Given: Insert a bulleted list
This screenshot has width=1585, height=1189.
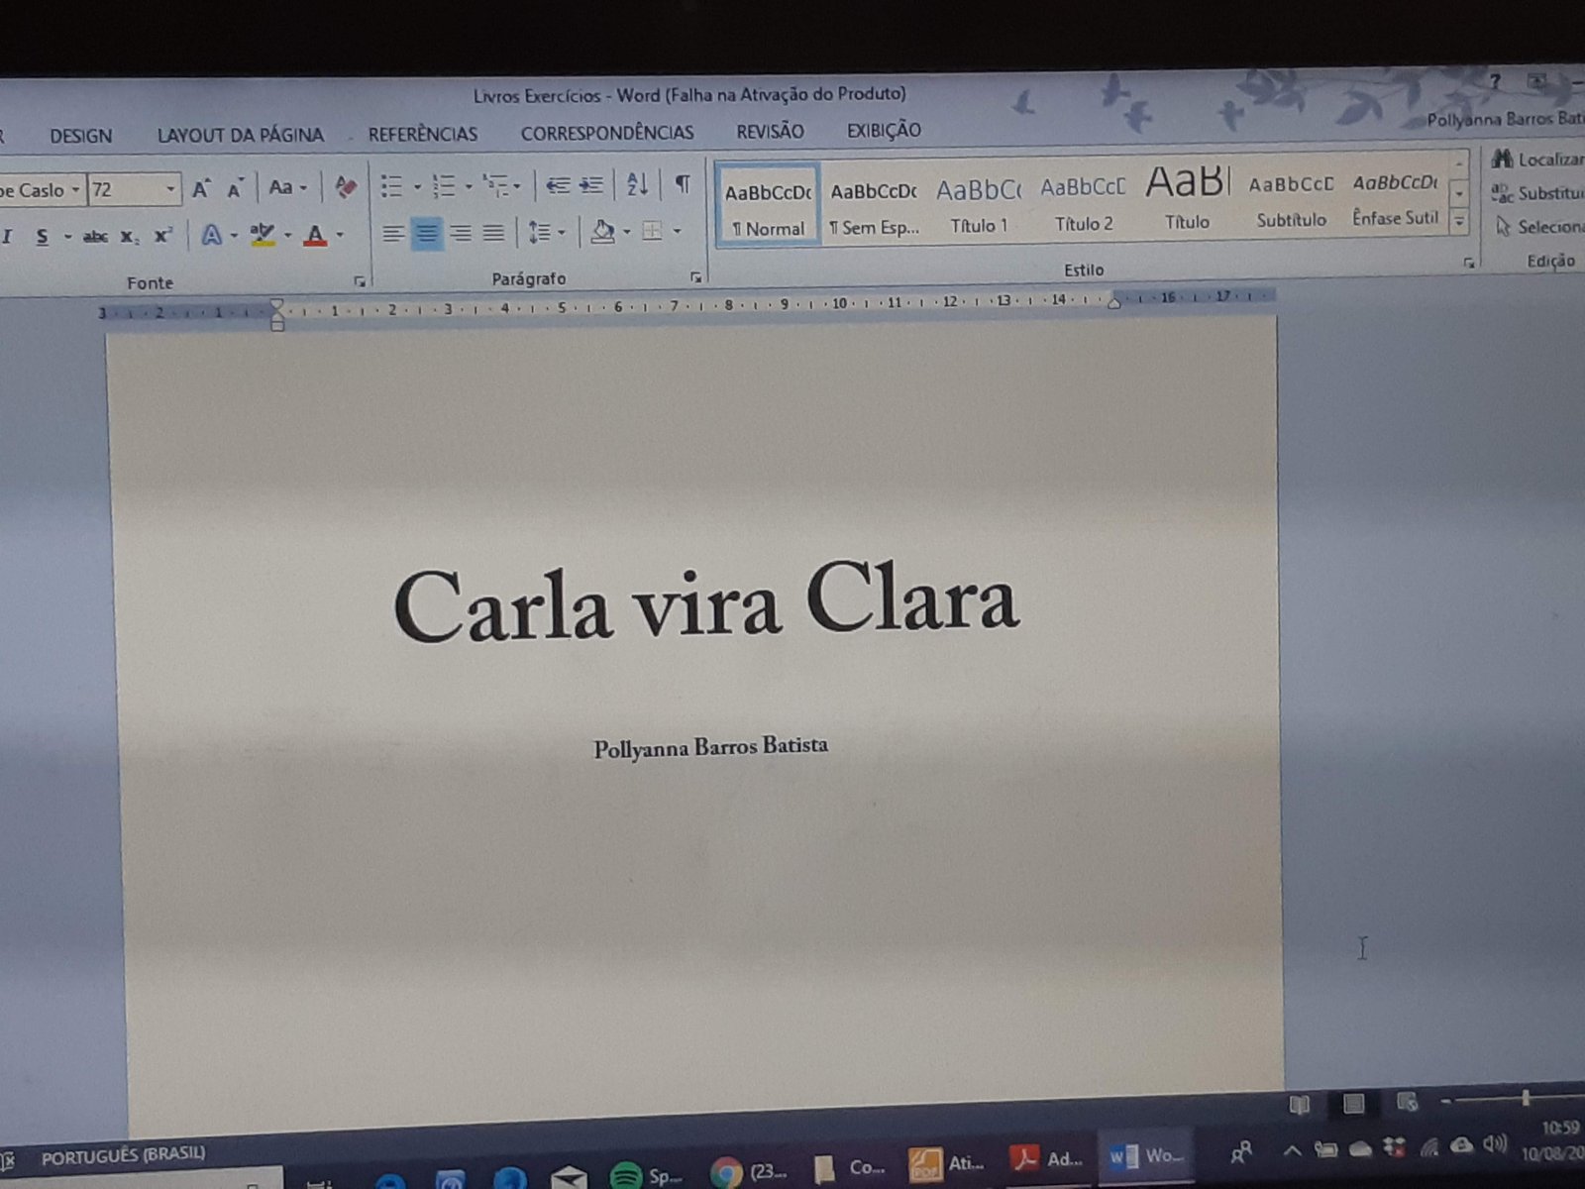Looking at the screenshot, I should pos(392,185).
